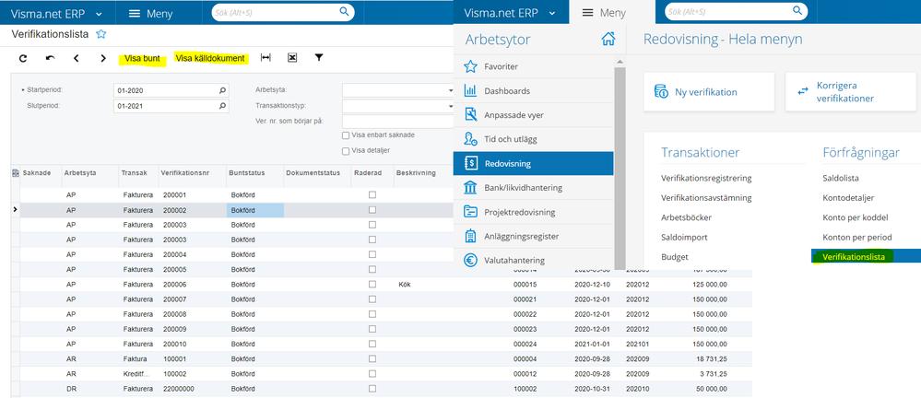Open Anläggningsregister workspace

[x=534, y=236]
